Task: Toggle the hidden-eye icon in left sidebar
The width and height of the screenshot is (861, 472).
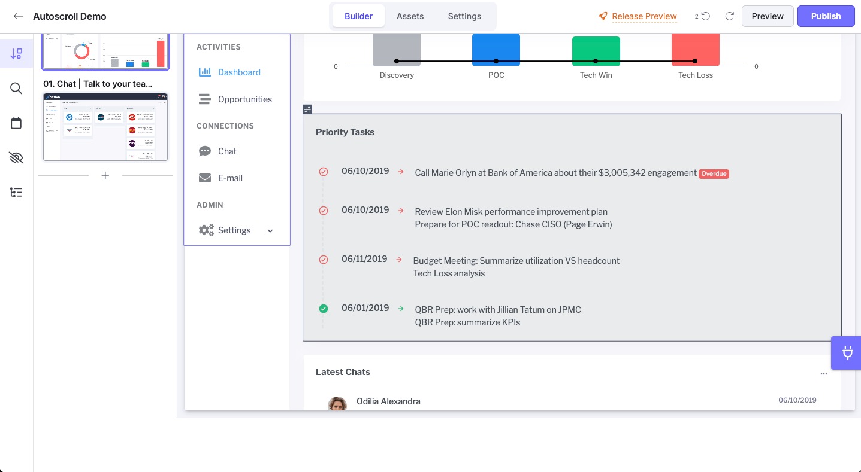Action: click(16, 158)
